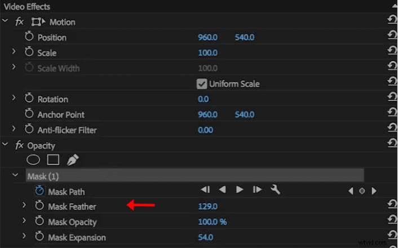Expand the Scale property
This screenshot has width=398, height=248.
point(14,51)
